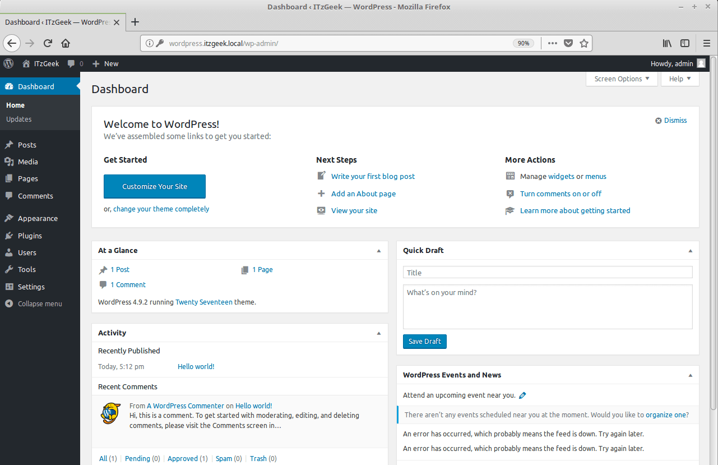
Task: Close the Dashboard browser tab
Action: 117,22
